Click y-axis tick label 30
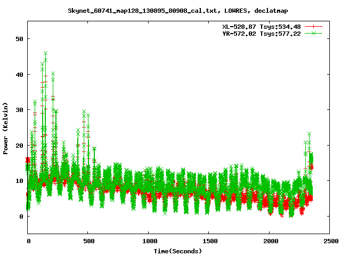 point(19,110)
